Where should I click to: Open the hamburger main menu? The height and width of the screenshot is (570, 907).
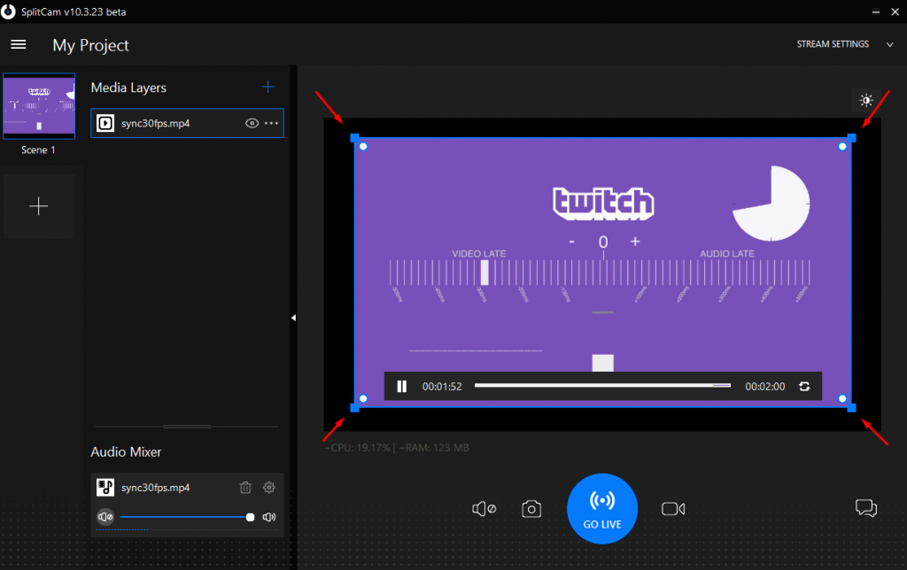[19, 44]
